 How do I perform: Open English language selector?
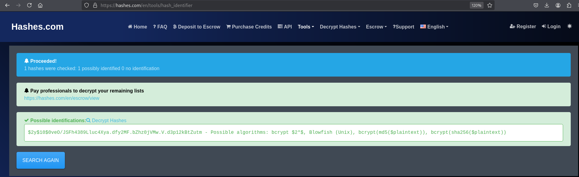(434, 27)
